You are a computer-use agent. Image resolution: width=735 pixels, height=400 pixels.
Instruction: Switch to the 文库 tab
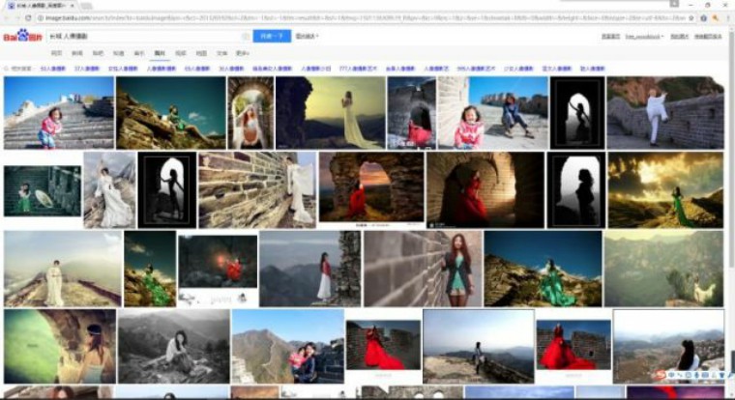221,53
